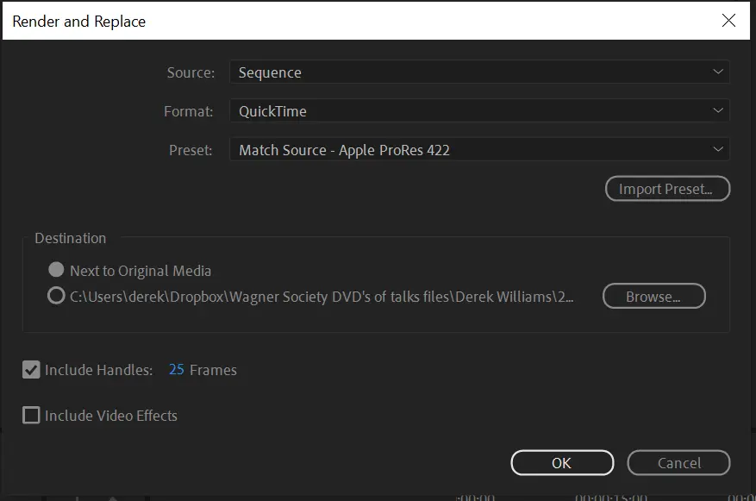Click the Render and Replace title bar
The width and height of the screenshot is (756, 501).
345,21
